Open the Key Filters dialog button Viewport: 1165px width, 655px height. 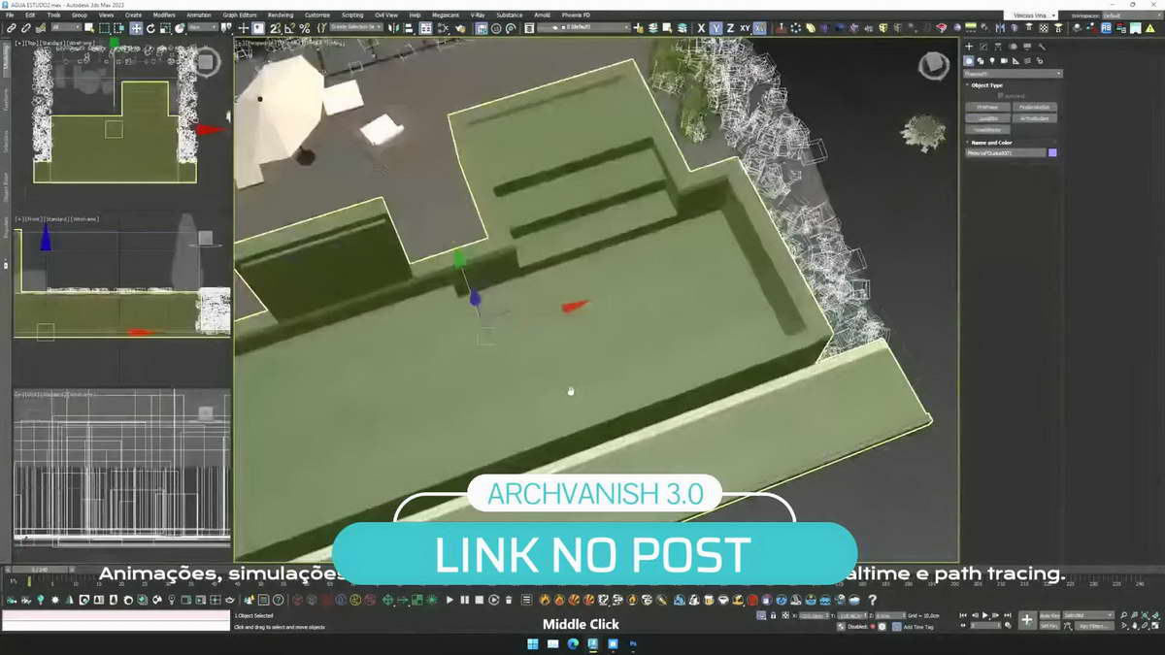pos(1095,626)
